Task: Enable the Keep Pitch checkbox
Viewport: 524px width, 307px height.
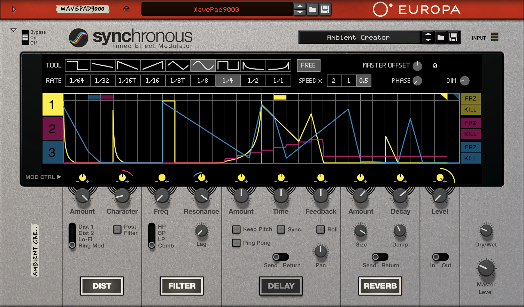Action: (x=236, y=229)
